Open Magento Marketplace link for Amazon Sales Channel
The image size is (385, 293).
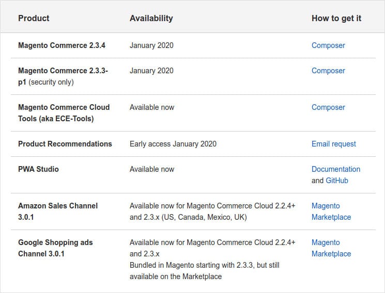(331, 211)
